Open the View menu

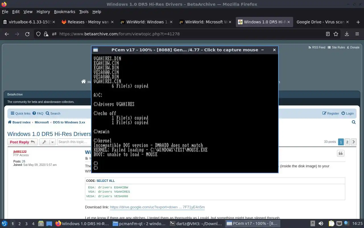28,12
